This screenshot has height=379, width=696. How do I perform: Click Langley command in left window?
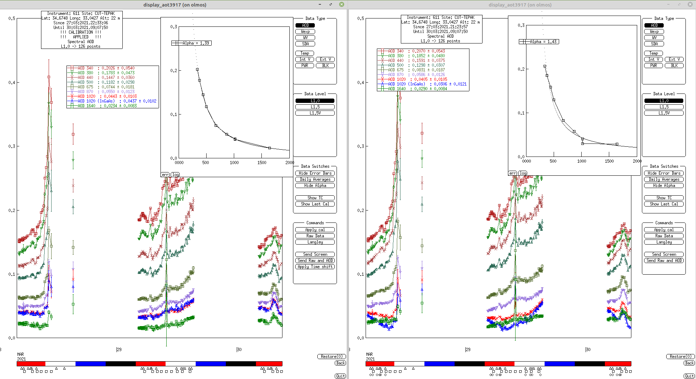point(315,242)
